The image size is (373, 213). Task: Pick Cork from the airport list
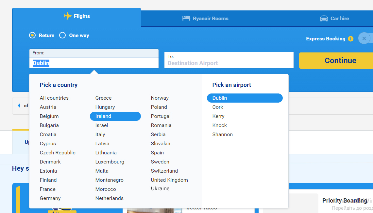(x=218, y=107)
